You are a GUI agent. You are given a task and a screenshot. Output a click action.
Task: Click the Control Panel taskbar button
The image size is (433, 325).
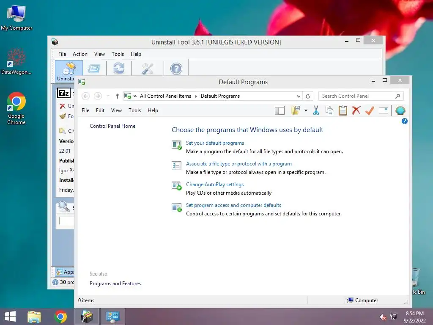[x=112, y=317]
